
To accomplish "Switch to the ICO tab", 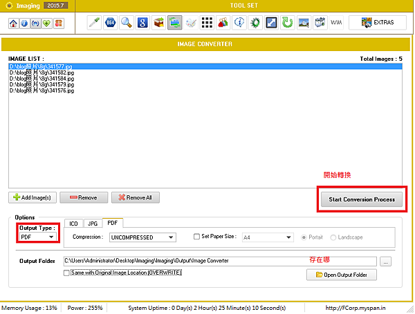I will [x=73, y=224].
